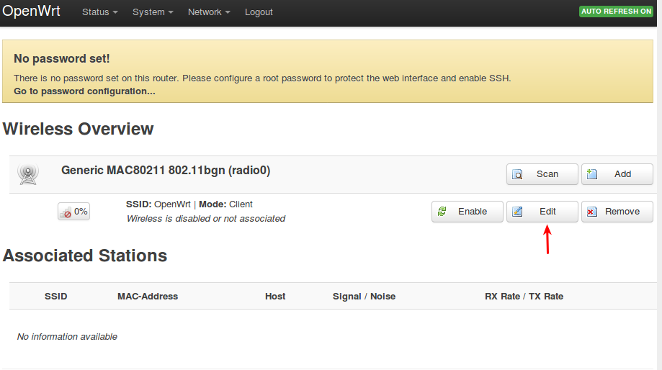The width and height of the screenshot is (662, 370).
Task: Remove the OpenWrt wireless network
Action: (x=617, y=212)
